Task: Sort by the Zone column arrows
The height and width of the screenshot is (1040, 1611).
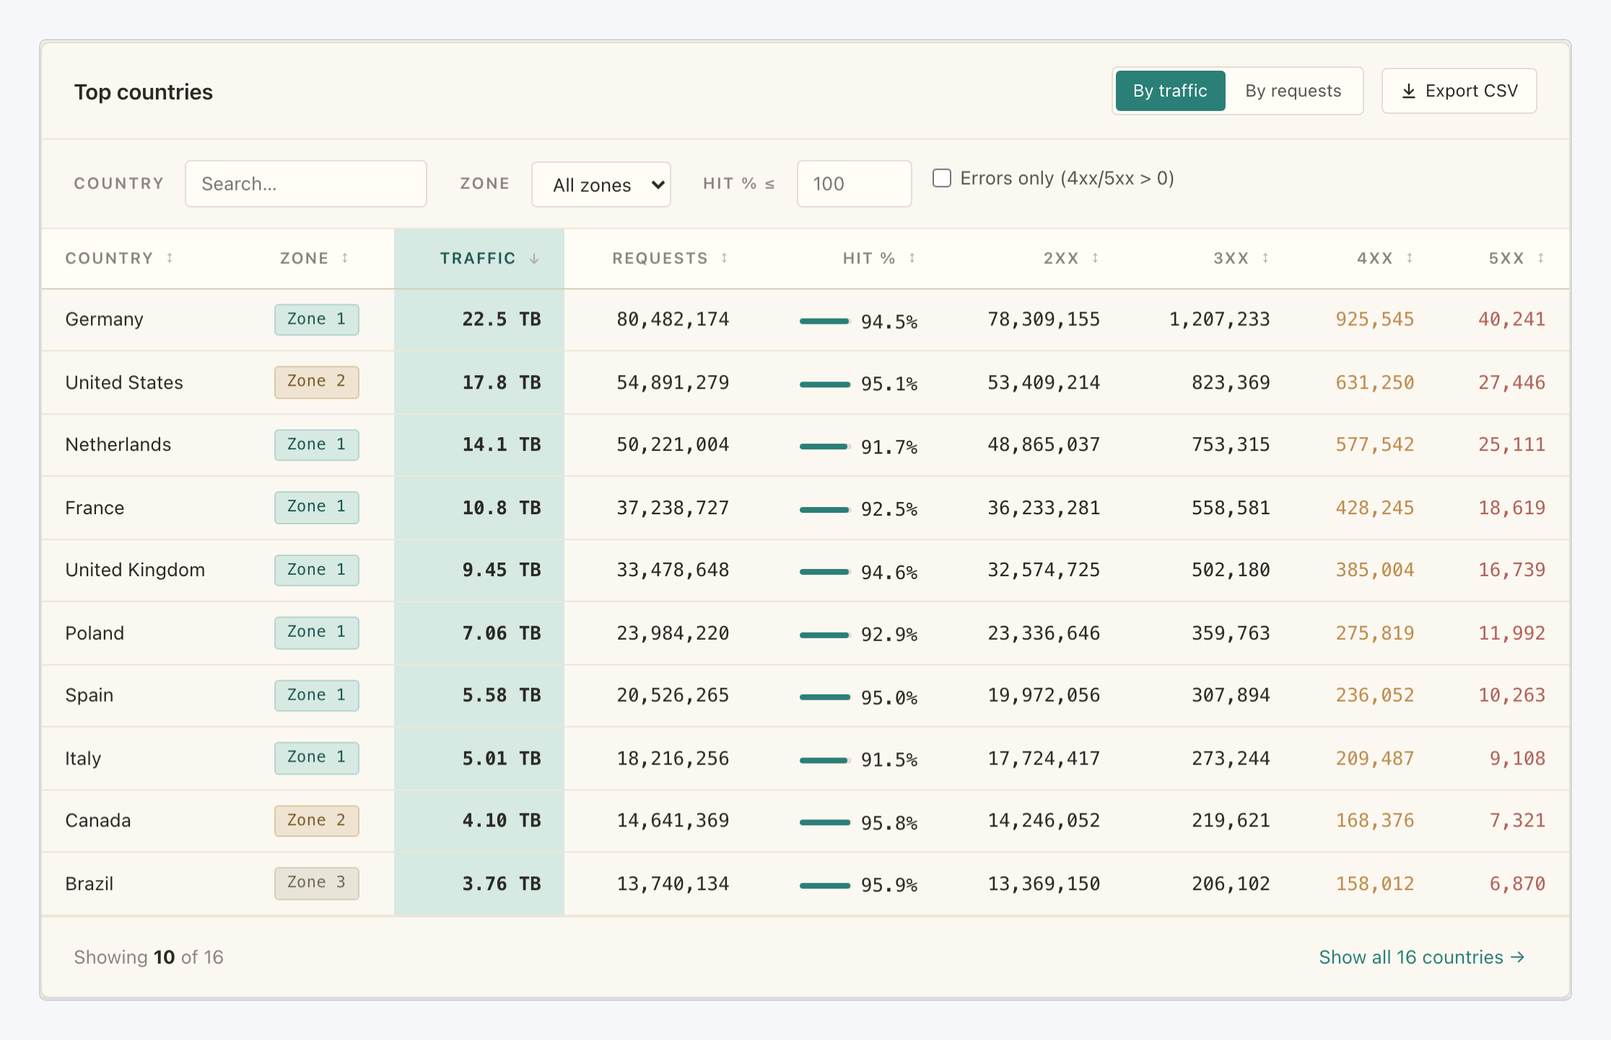Action: [x=345, y=258]
